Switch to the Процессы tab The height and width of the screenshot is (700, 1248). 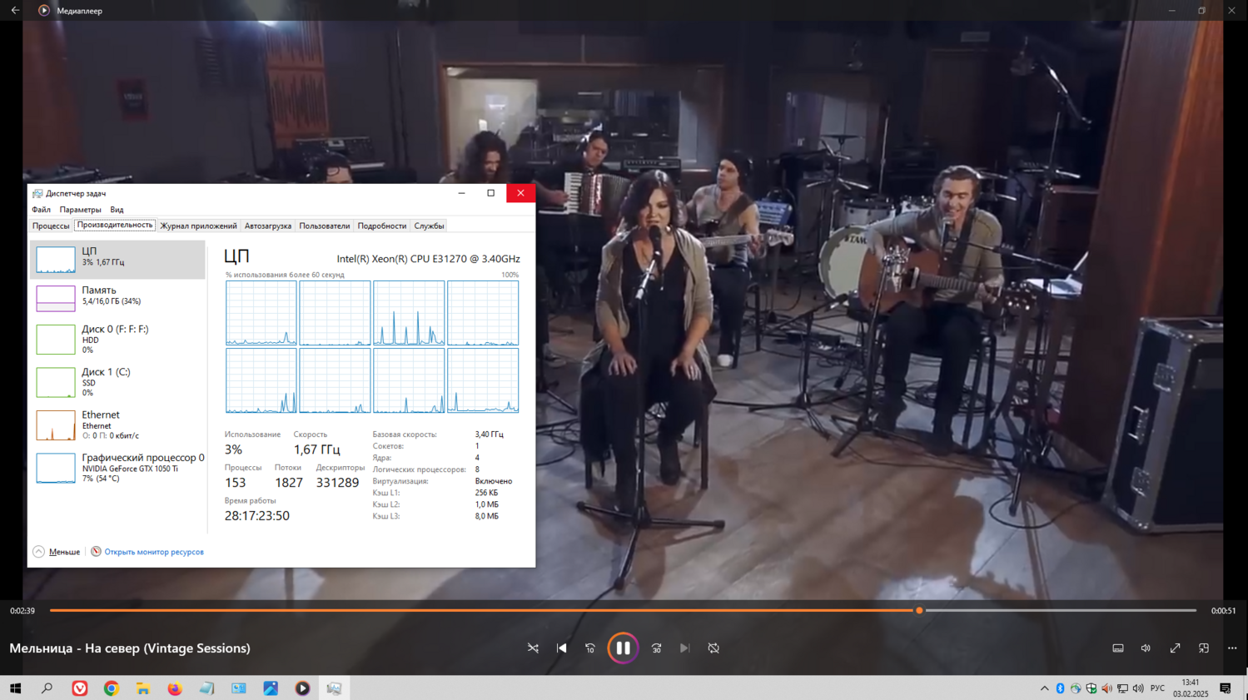point(51,226)
